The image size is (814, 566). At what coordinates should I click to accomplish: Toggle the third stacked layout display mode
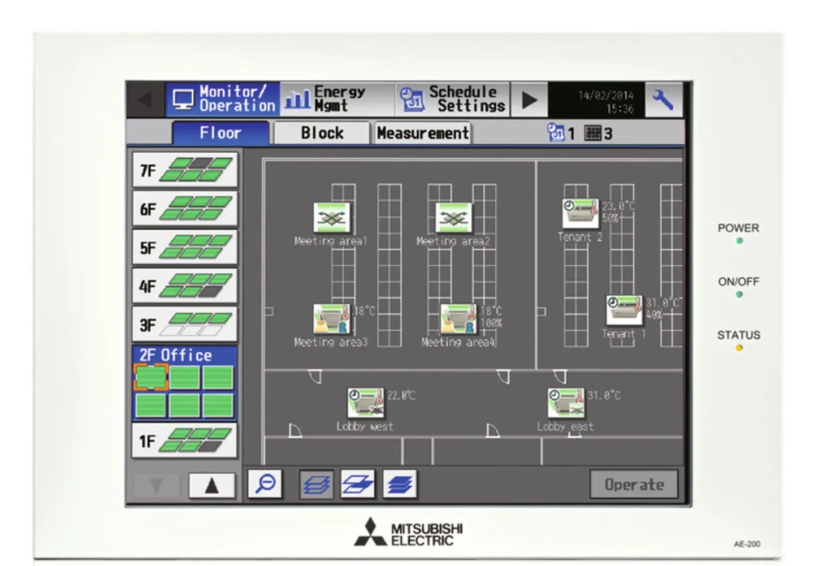pyautogui.click(x=400, y=485)
